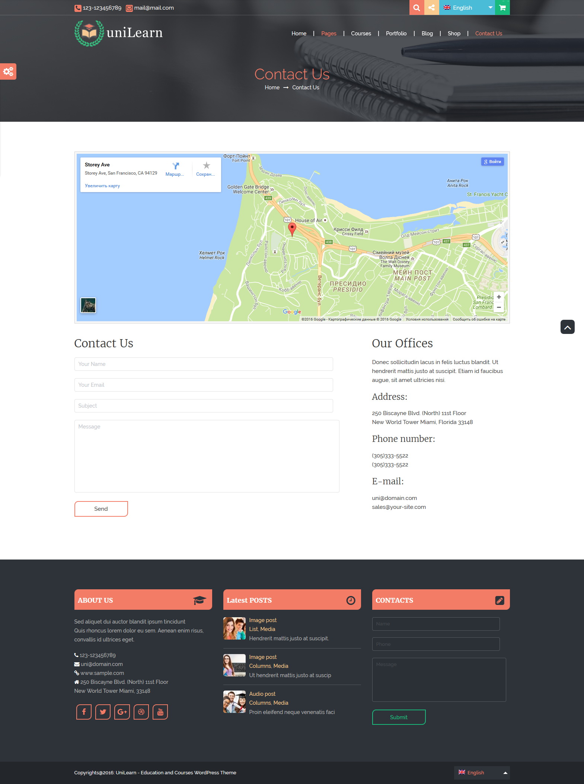Click the clock icon in Latest Posts

(x=351, y=600)
